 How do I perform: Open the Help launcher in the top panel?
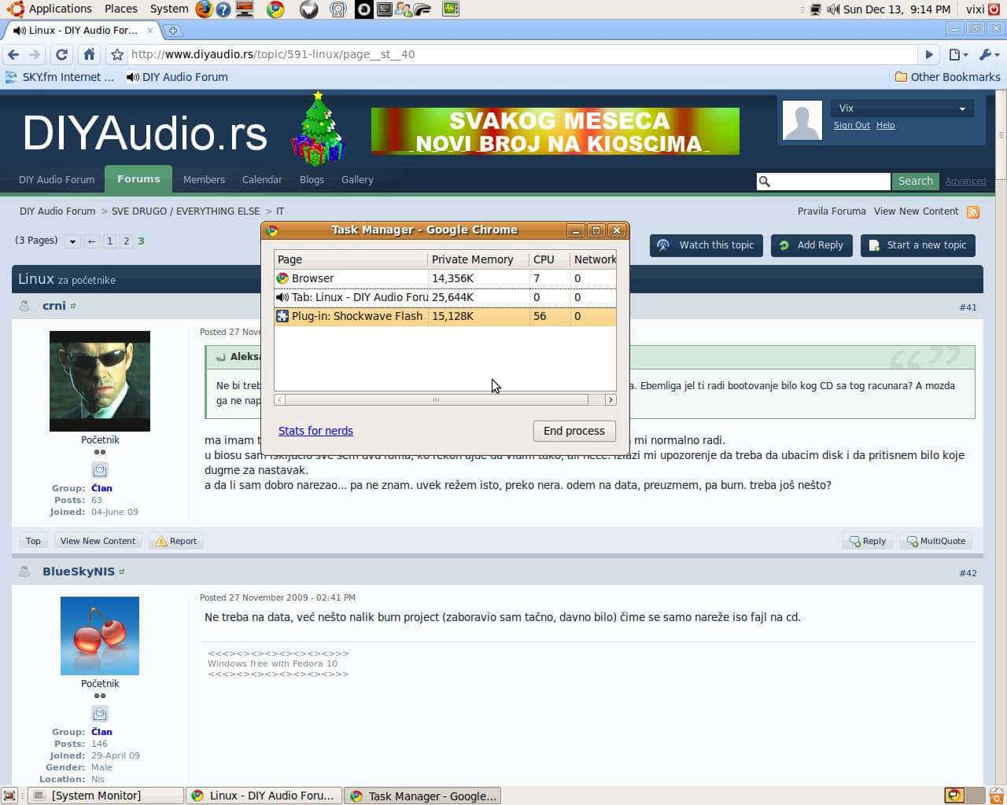pyautogui.click(x=223, y=9)
